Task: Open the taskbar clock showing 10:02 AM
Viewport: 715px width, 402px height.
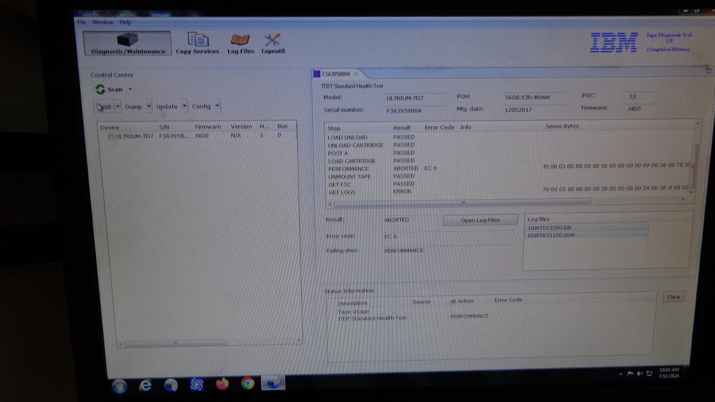Action: [669, 373]
